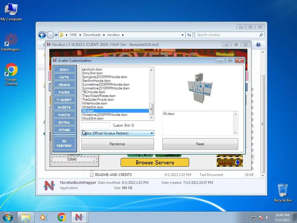
Task: Open the PANTS category tab
Action: (x=64, y=115)
